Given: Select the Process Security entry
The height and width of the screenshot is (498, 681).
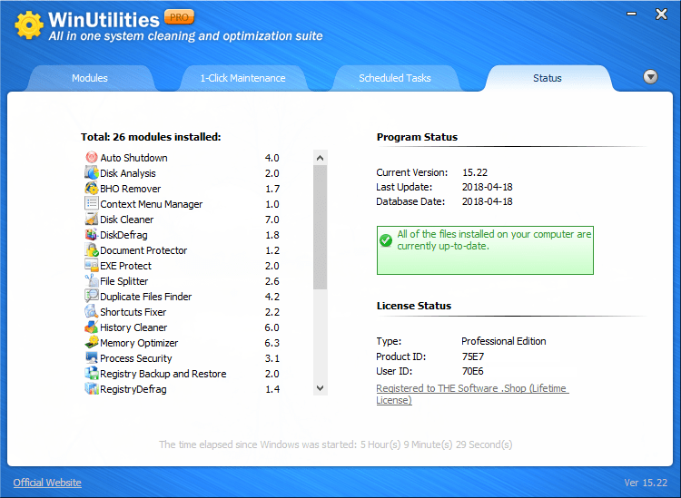Looking at the screenshot, I should 136,358.
